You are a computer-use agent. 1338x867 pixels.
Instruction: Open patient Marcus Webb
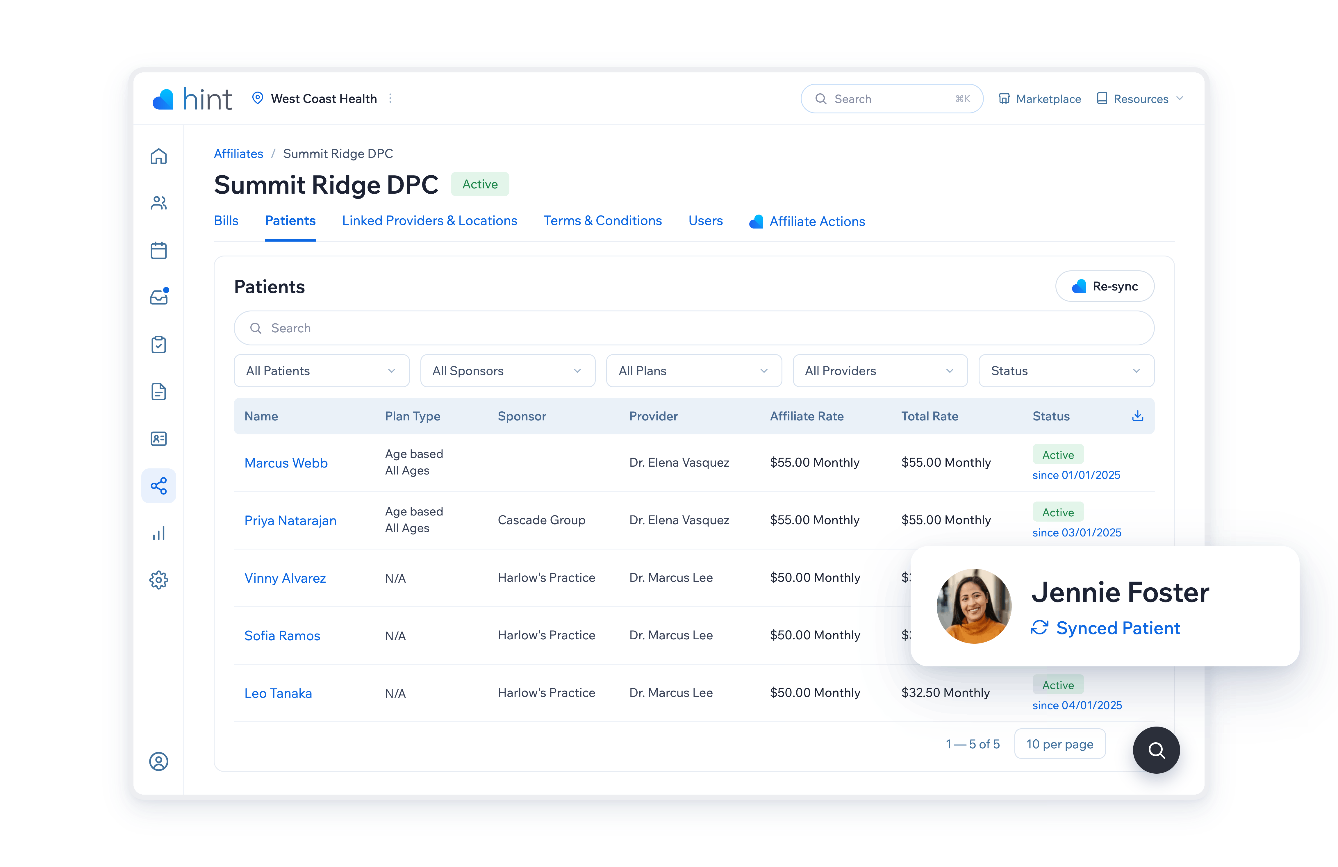point(286,463)
